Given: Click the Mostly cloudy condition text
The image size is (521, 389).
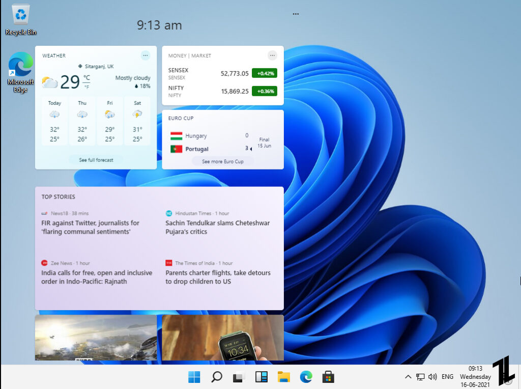Looking at the screenshot, I should (x=133, y=78).
